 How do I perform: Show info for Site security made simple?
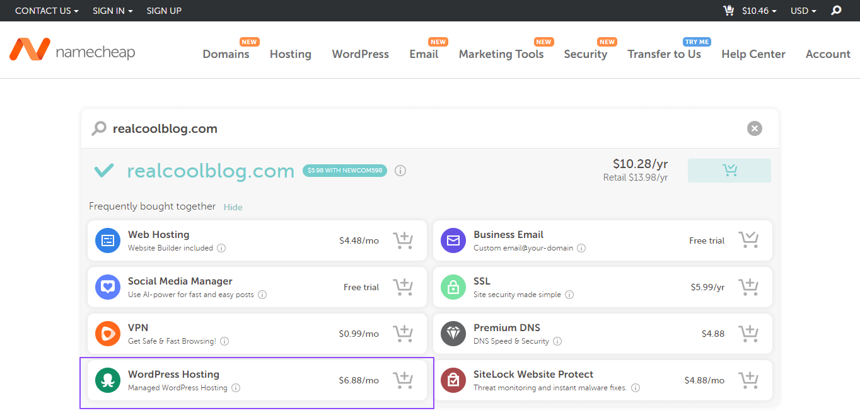tap(569, 295)
